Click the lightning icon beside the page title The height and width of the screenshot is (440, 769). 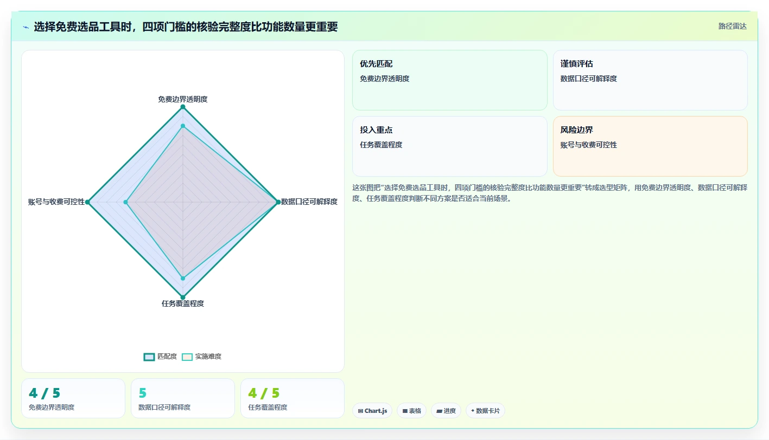pyautogui.click(x=26, y=27)
